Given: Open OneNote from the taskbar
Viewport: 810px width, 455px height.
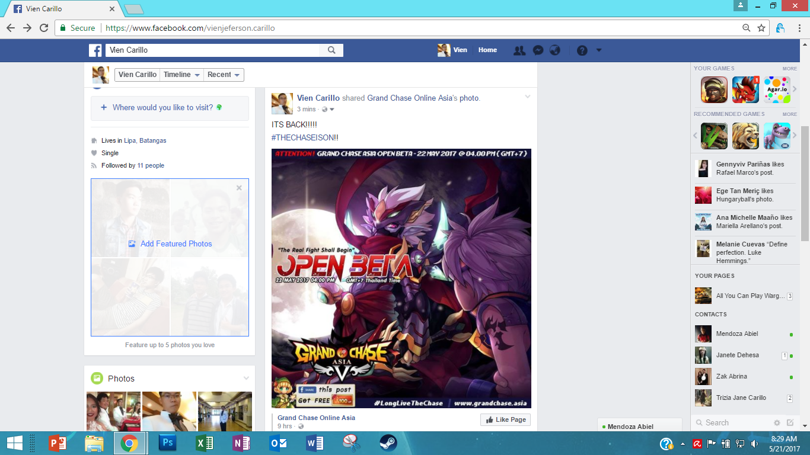Looking at the screenshot, I should (241, 443).
